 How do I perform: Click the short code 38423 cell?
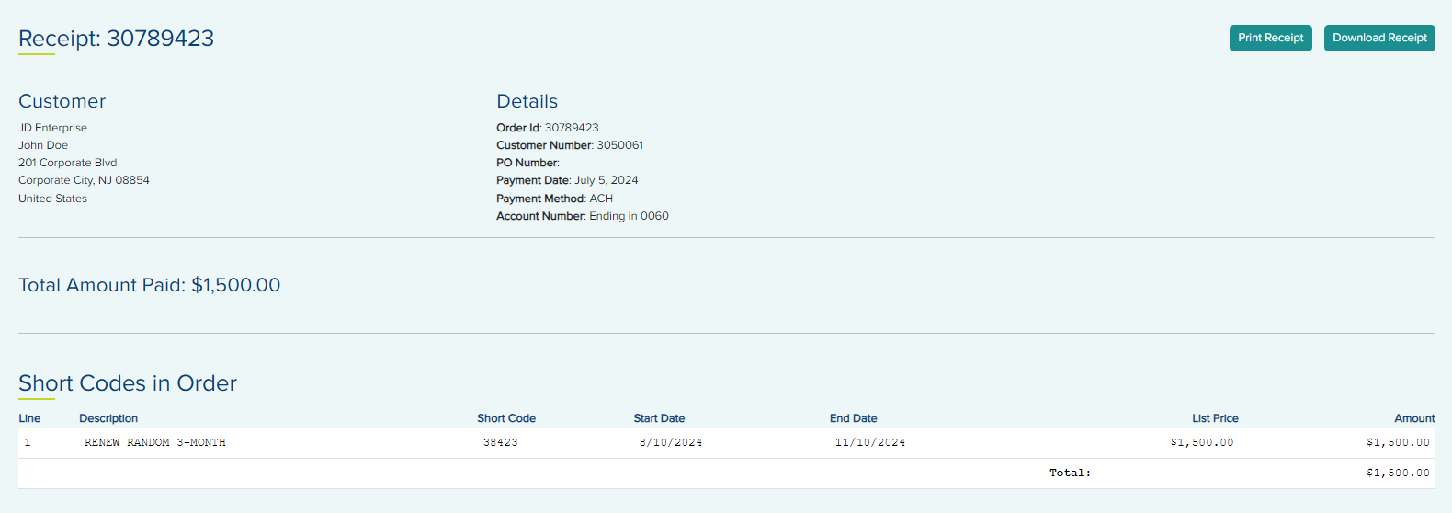(x=500, y=443)
